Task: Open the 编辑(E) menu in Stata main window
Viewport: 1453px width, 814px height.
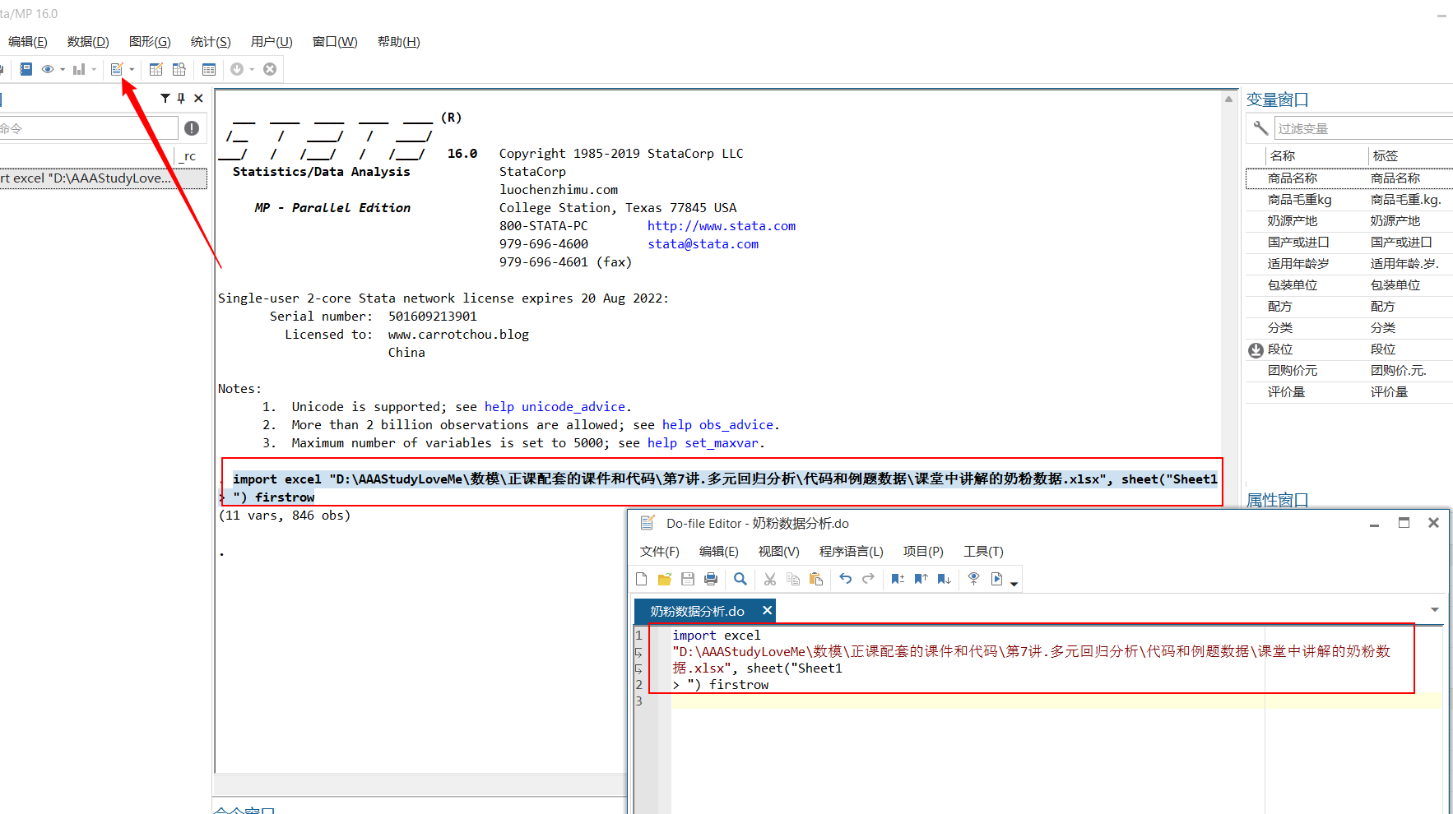Action: [27, 42]
